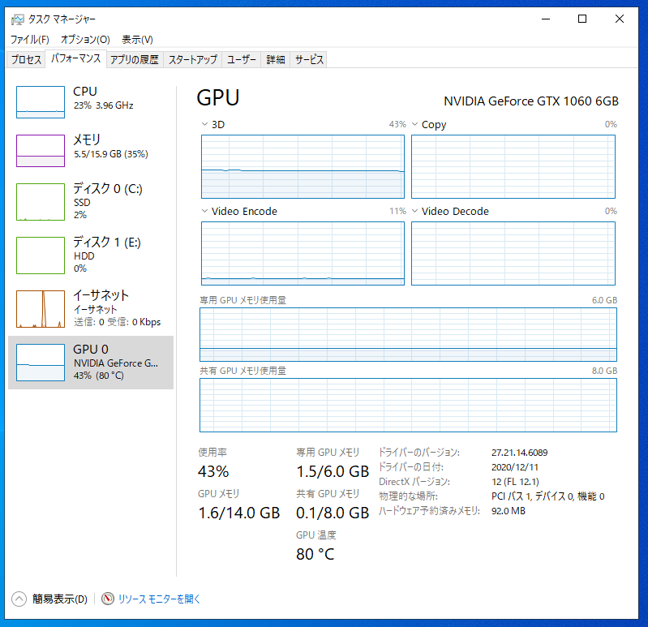The image size is (648, 627).
Task: Switch to the アプリの履歴 tab
Action: point(135,59)
